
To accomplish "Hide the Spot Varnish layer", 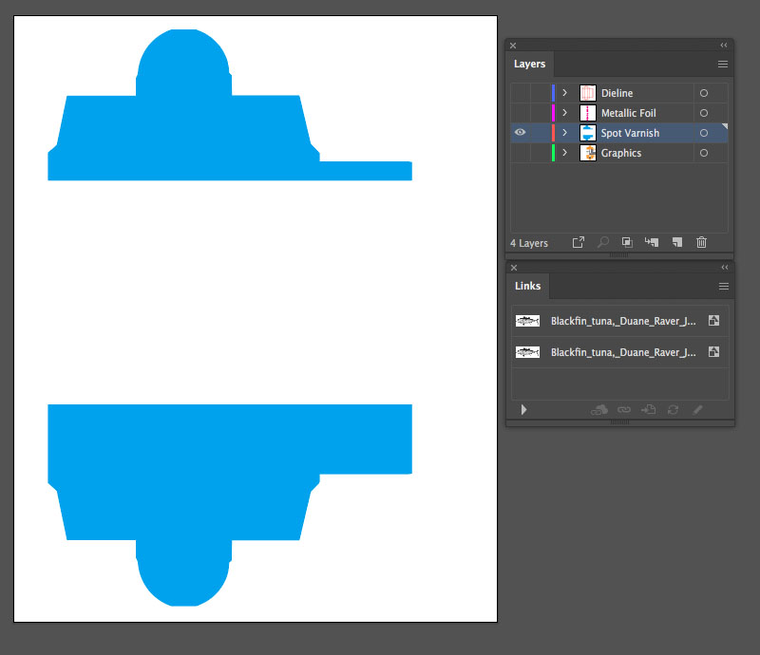I will pyautogui.click(x=519, y=133).
